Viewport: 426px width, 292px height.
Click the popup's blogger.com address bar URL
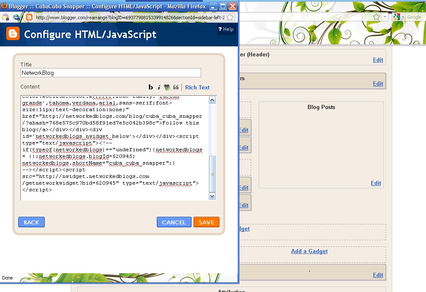[x=130, y=18]
